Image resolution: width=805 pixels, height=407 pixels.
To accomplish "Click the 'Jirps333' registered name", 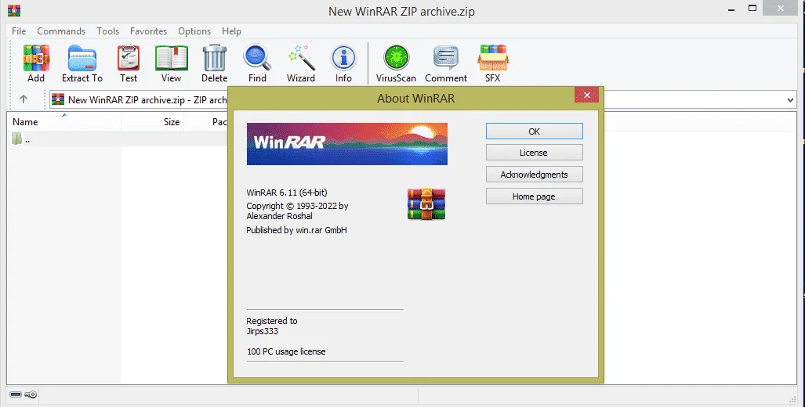I will click(x=263, y=331).
